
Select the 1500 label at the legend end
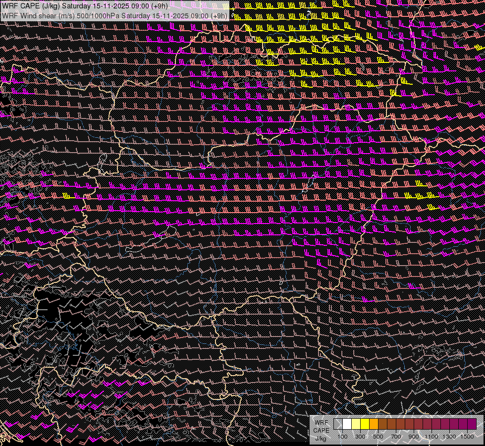click(467, 437)
